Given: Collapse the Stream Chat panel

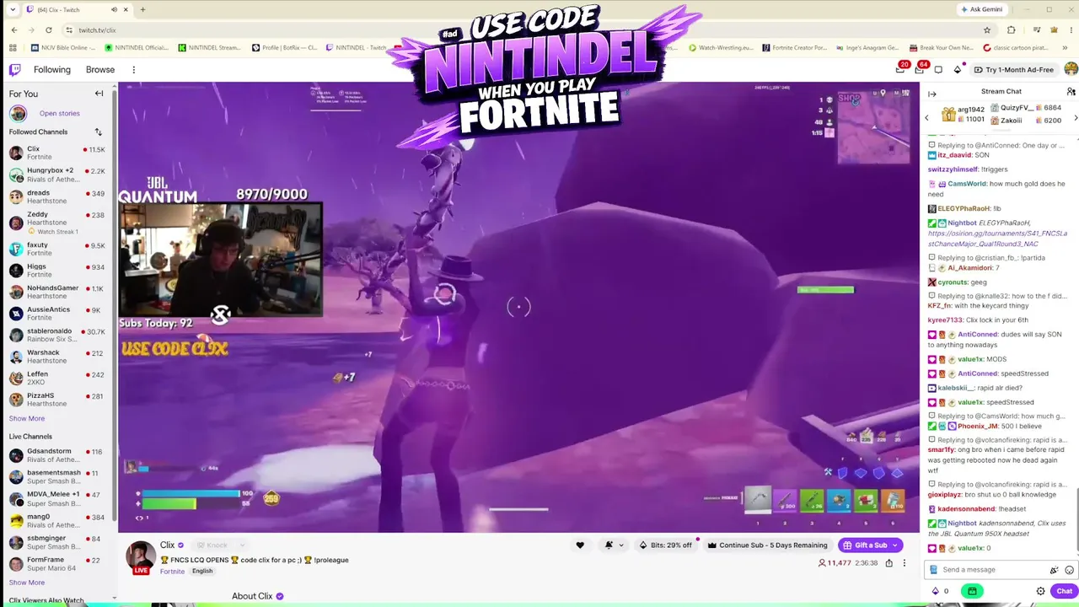Looking at the screenshot, I should (931, 94).
